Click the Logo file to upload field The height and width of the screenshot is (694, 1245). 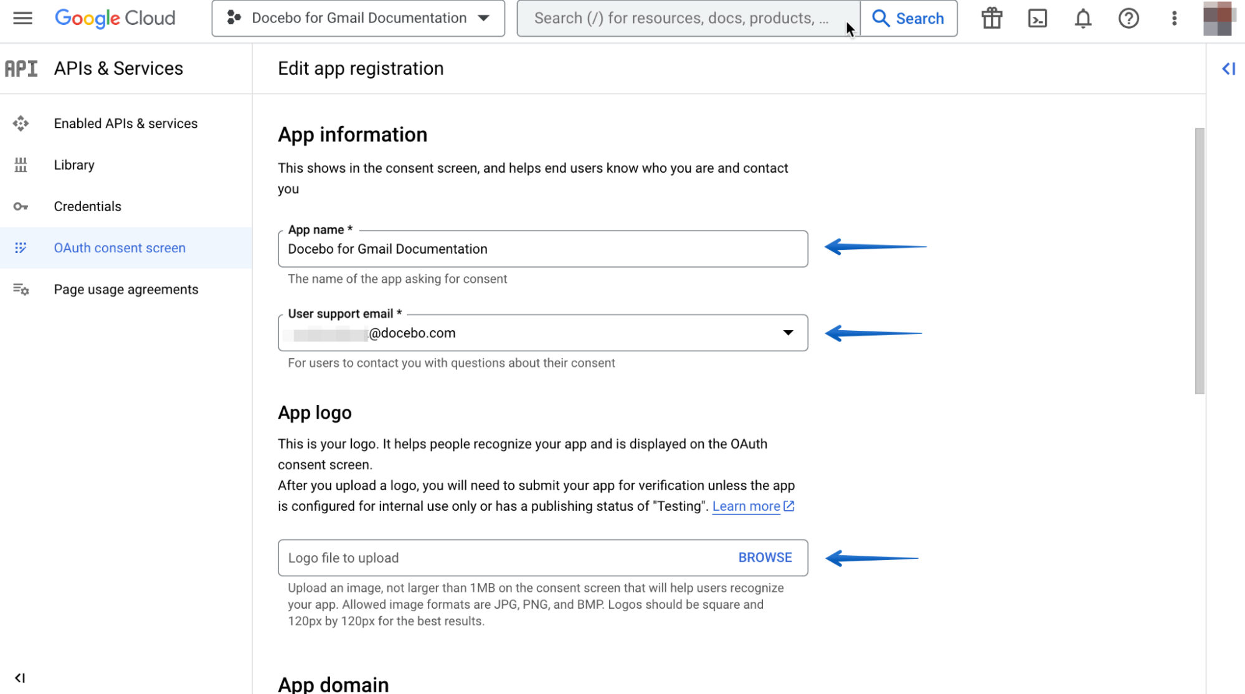coord(542,558)
